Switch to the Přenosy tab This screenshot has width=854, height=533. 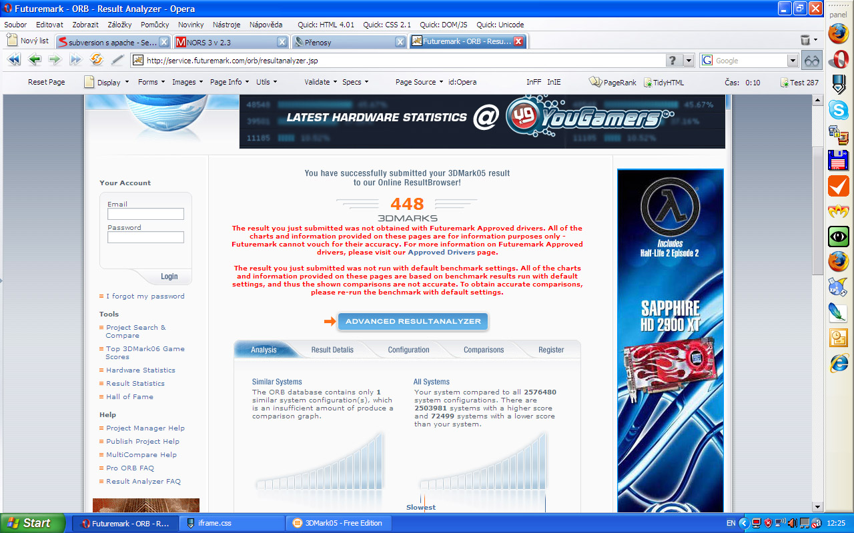click(349, 42)
